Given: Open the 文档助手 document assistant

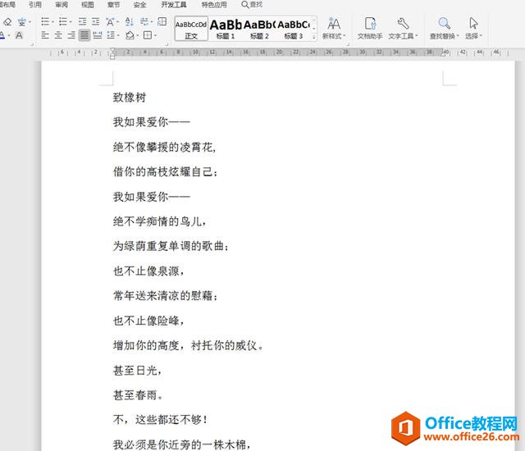Looking at the screenshot, I should (370, 28).
